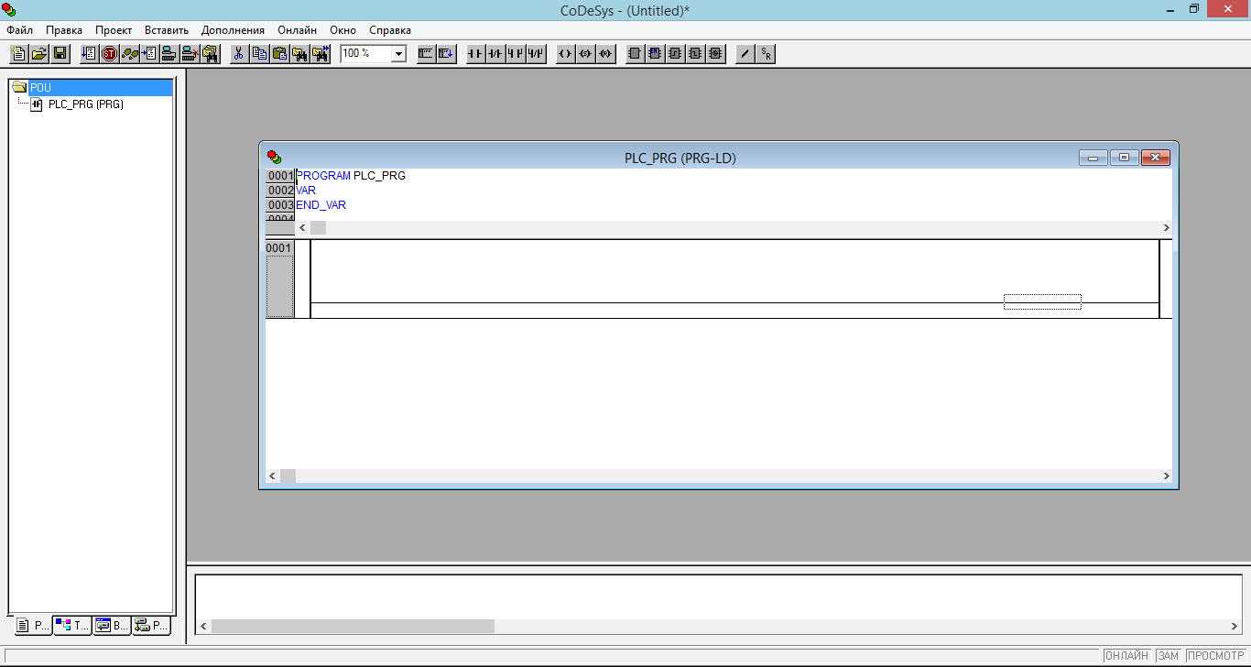Switch to the visualizations tab (B...)
Screen dimensions: 1251x667
(x=113, y=626)
